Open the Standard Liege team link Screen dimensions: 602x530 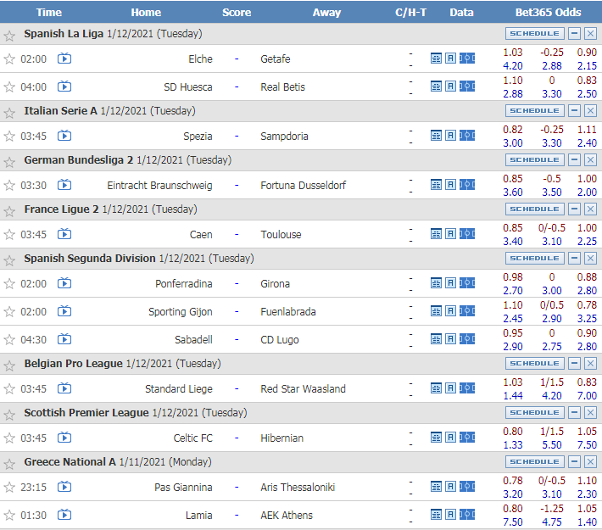click(179, 389)
